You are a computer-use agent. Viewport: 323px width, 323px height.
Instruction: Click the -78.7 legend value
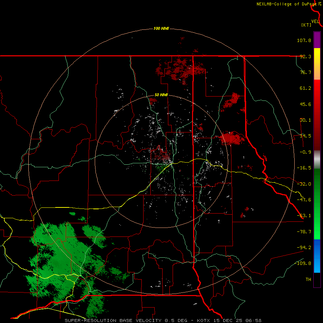point(304,232)
